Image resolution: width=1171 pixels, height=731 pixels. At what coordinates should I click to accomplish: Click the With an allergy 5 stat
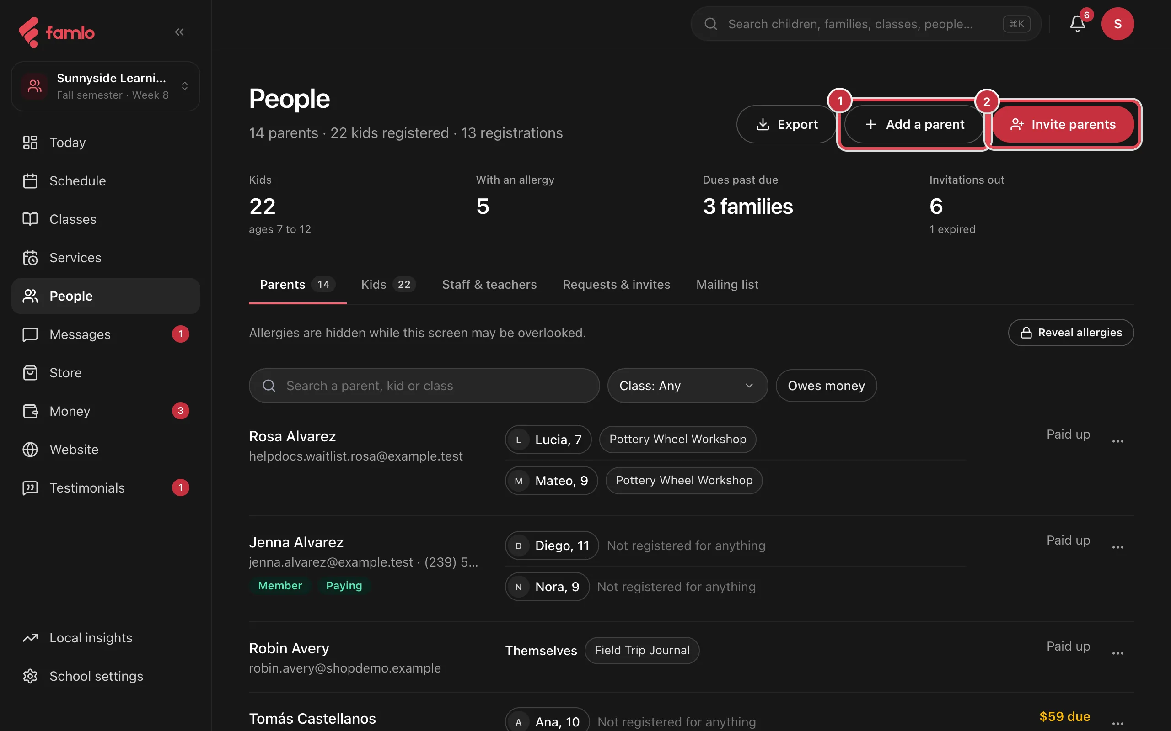[483, 207]
